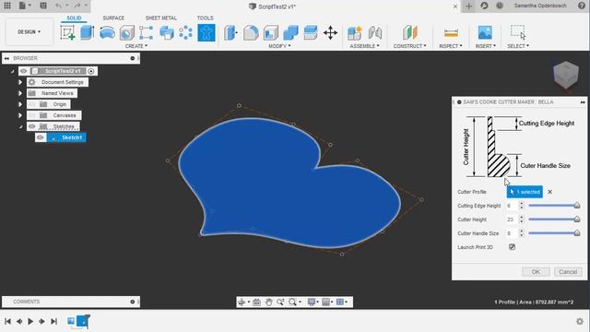The width and height of the screenshot is (590, 332).
Task: Click the Help question mark icon
Action: coord(582,6)
